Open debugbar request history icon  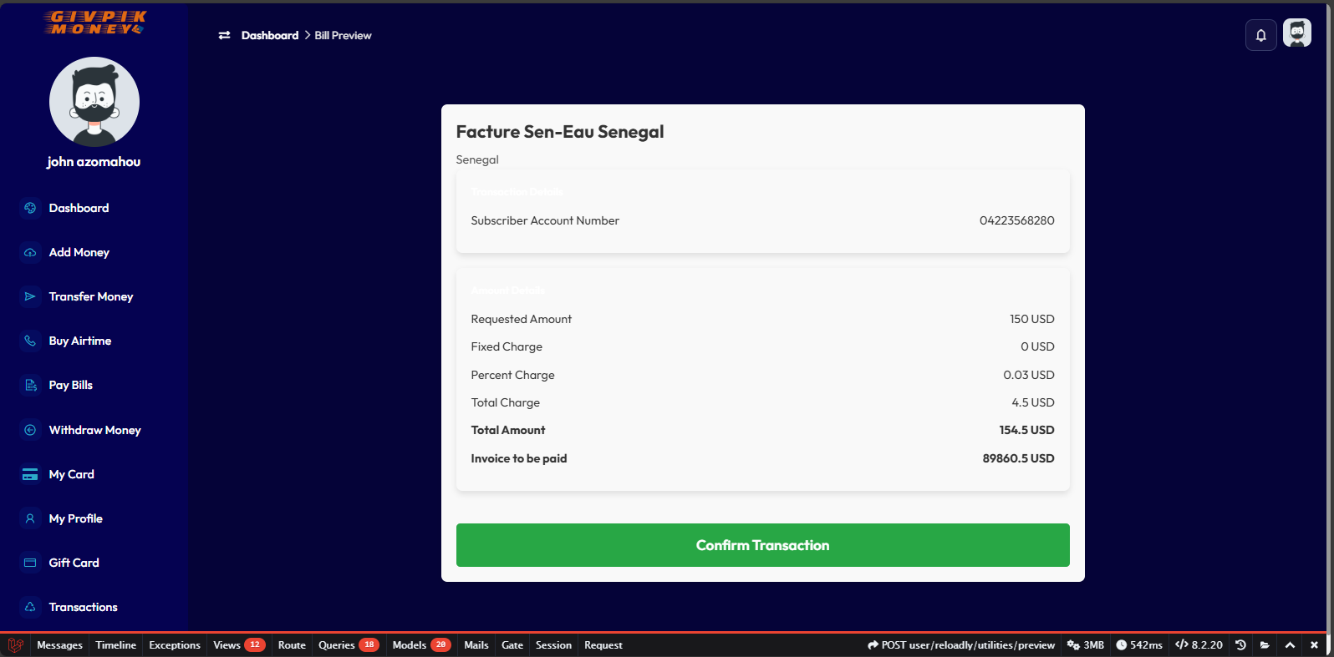pos(1240,645)
